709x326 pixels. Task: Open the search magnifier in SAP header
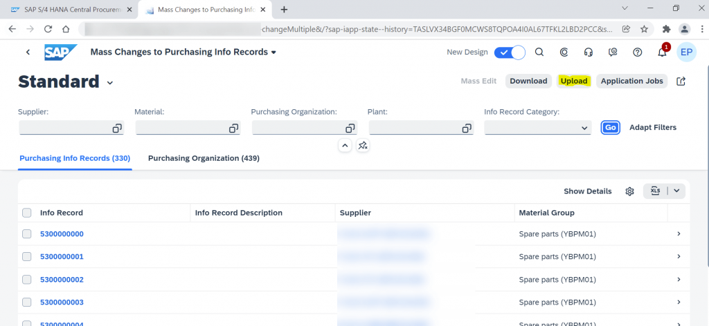539,52
